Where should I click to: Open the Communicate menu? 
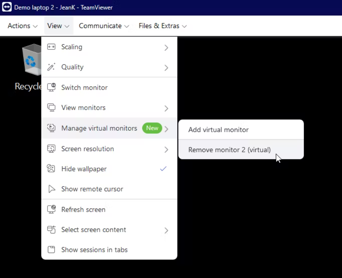(104, 26)
